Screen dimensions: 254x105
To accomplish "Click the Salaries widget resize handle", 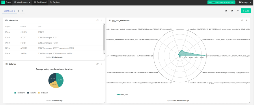I will [104, 102].
